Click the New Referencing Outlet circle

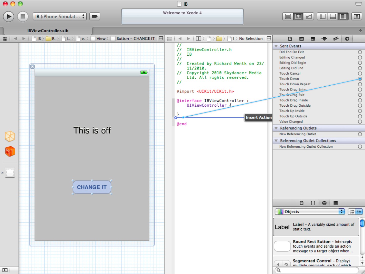point(360,134)
